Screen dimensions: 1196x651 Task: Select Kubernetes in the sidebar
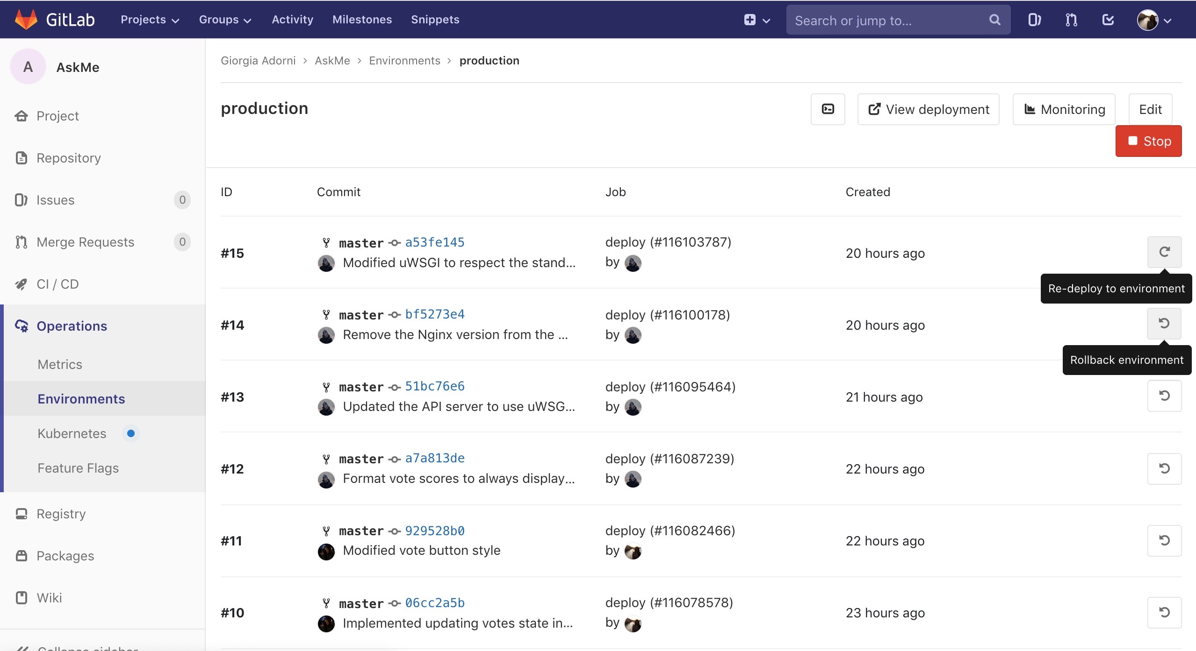point(72,433)
